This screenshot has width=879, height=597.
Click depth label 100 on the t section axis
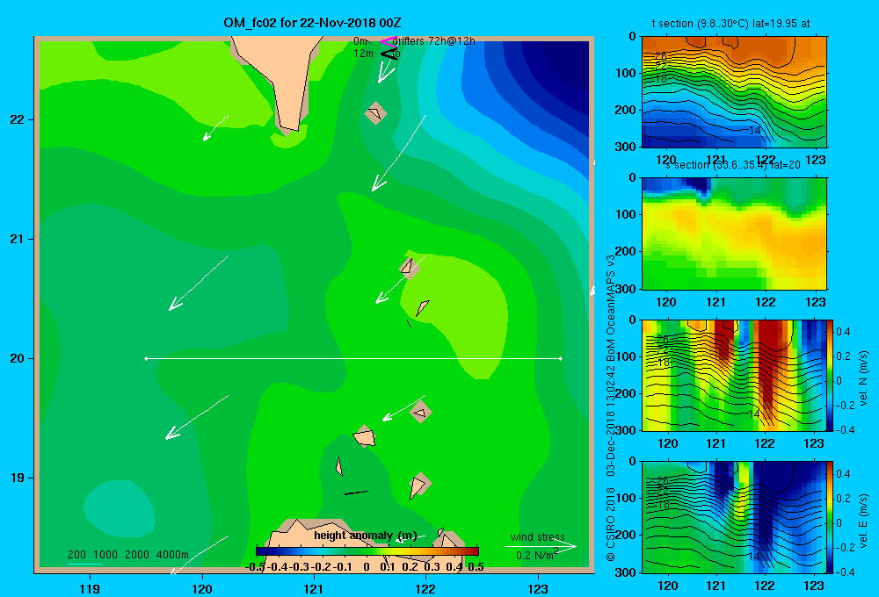point(626,73)
